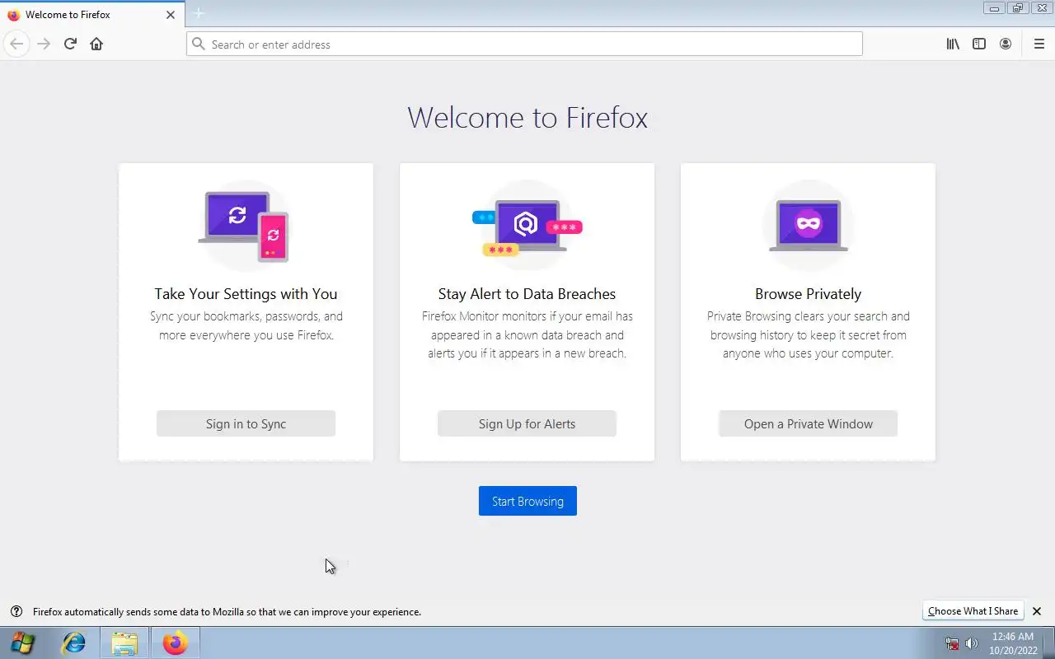
Task: Dismiss the data sharing notification bar
Action: tap(1037, 611)
